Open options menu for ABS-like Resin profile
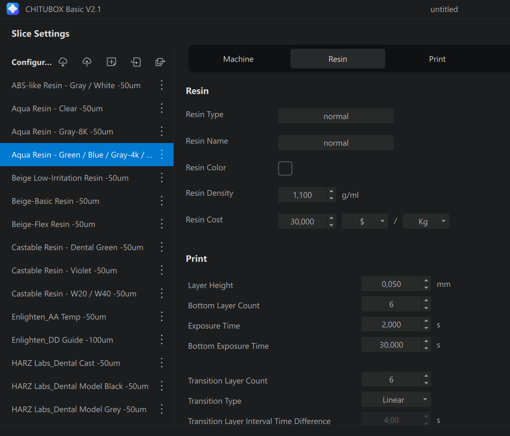The height and width of the screenshot is (436, 510). pyautogui.click(x=162, y=85)
